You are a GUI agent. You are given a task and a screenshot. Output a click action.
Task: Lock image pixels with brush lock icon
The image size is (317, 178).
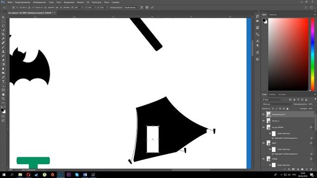(x=276, y=109)
